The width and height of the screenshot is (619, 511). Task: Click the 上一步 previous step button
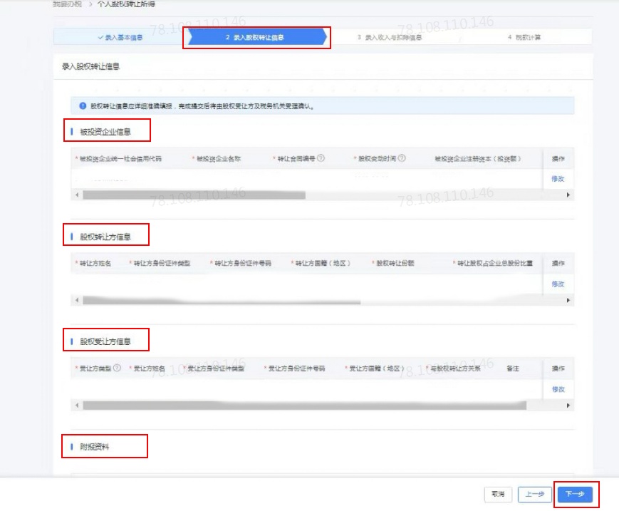[x=534, y=494]
